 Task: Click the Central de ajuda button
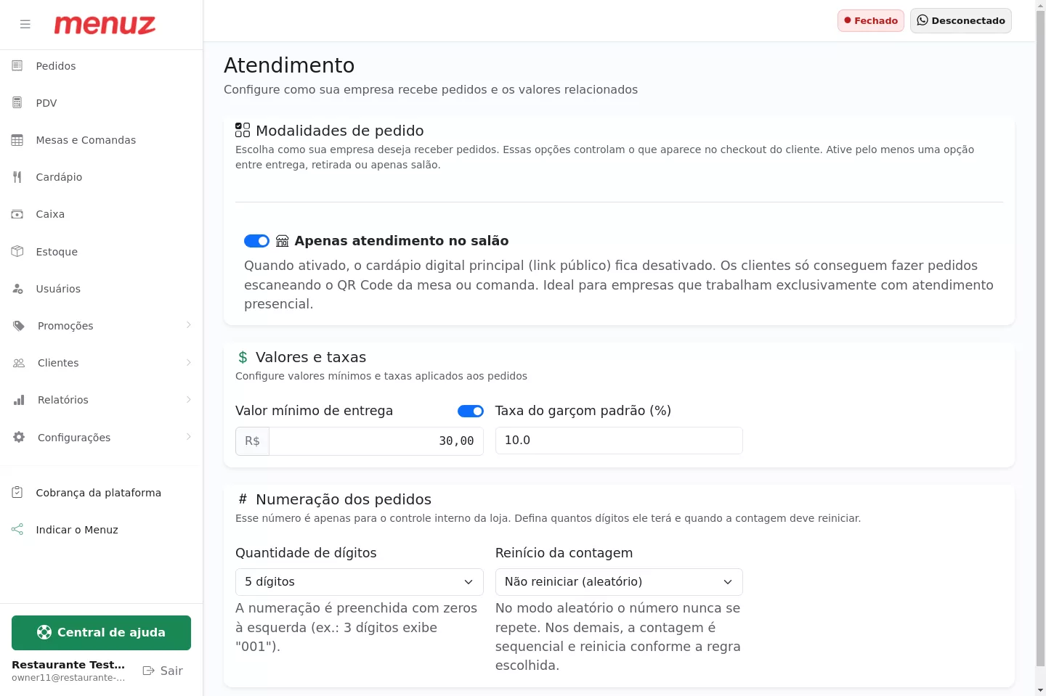coord(101,633)
